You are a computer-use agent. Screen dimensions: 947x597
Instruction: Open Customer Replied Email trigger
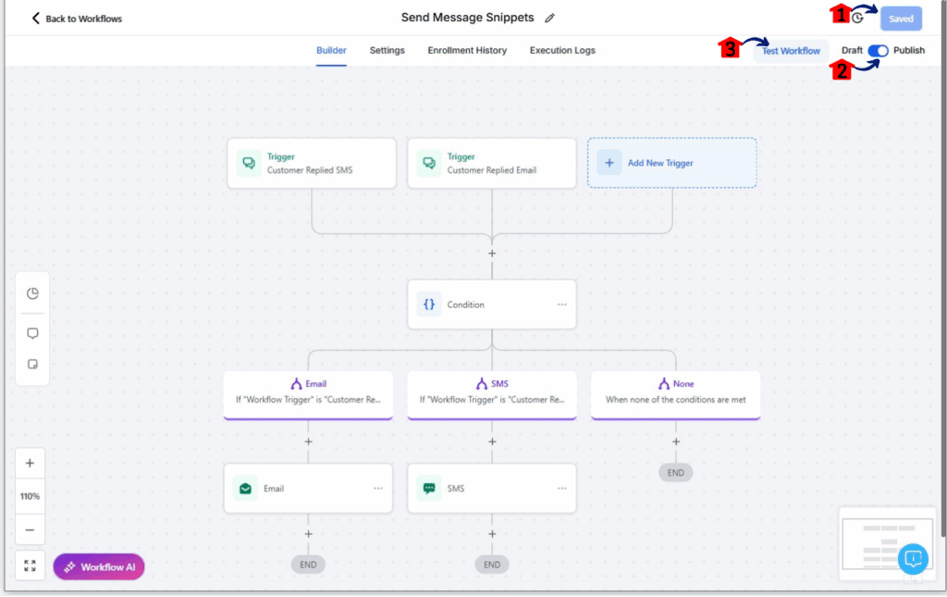(492, 163)
